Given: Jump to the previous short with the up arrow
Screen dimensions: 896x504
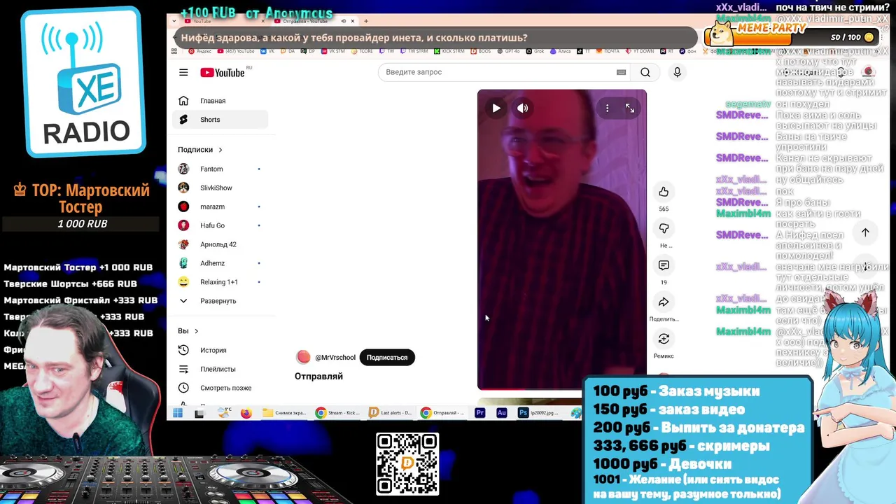Looking at the screenshot, I should 865,232.
